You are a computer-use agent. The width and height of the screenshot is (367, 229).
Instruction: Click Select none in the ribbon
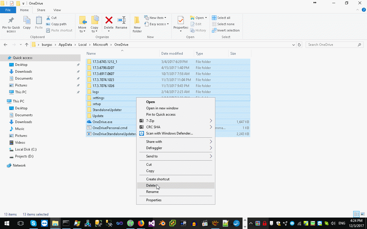click(223, 24)
